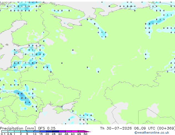
Task: Click the 'Precipitation [mm]' title text
Action: coord(18,128)
